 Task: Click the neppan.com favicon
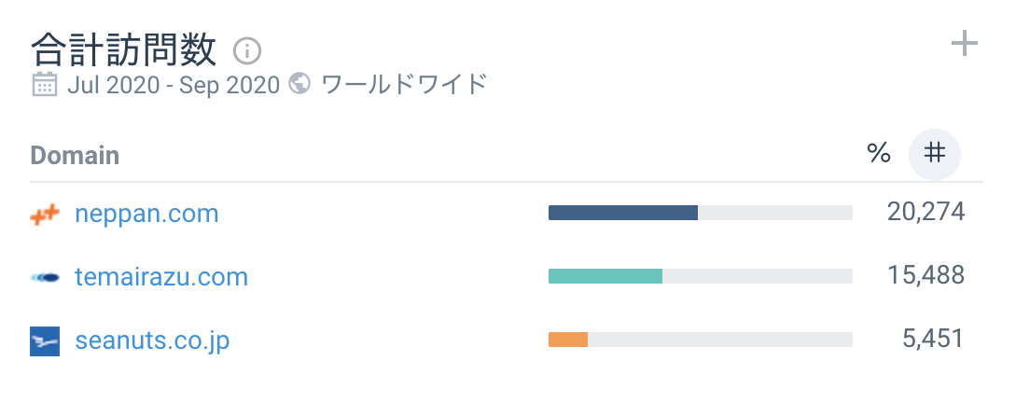click(44, 215)
